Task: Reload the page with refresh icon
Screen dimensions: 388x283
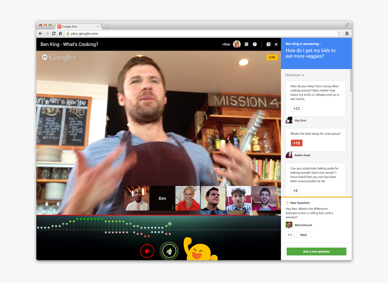Action: (54, 33)
